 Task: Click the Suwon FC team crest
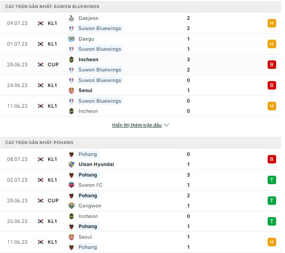tap(71, 185)
